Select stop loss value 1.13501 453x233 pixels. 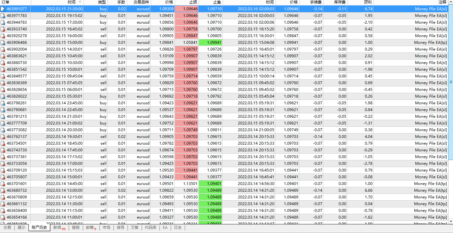point(190,184)
